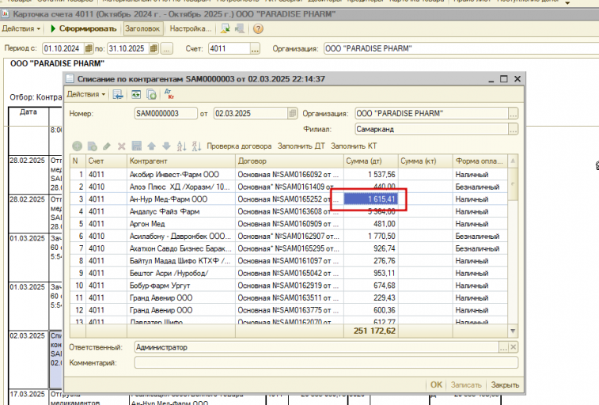599x405 pixels.
Task: Open calendar for period start 01.10.2024
Action: coord(89,48)
